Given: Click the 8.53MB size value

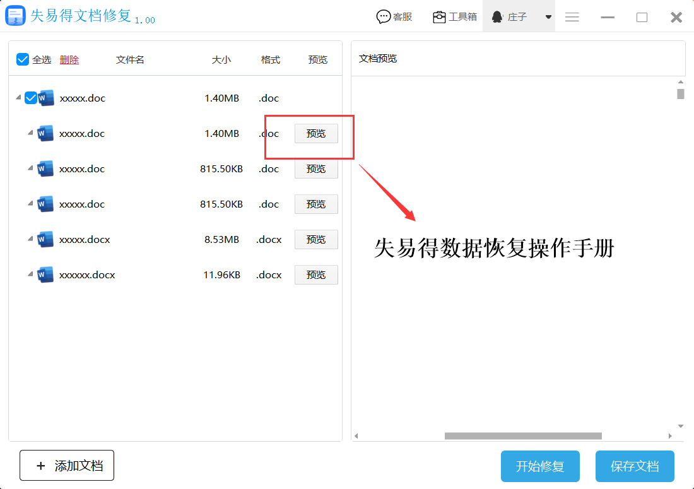Looking at the screenshot, I should coord(221,239).
